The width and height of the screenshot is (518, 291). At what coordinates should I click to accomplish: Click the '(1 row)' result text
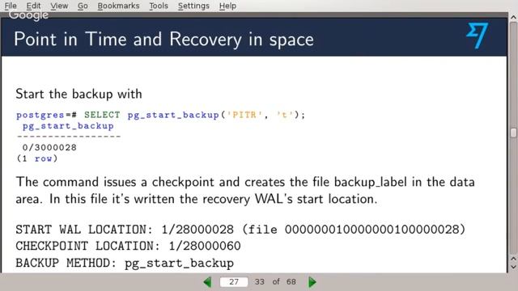click(37, 158)
